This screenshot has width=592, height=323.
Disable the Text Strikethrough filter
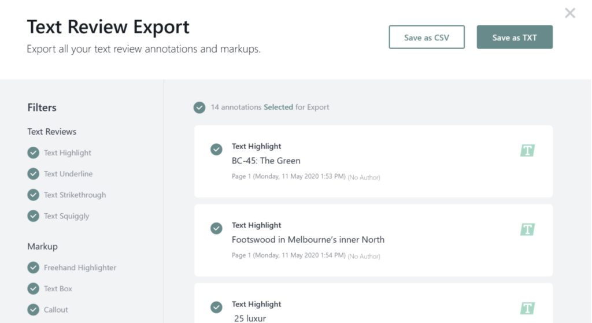click(x=33, y=195)
